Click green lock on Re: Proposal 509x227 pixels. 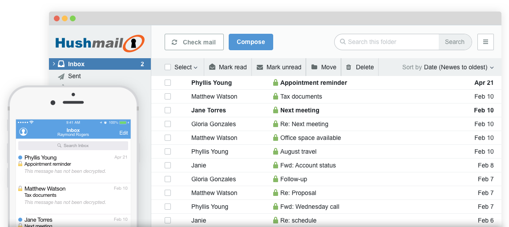(x=275, y=193)
